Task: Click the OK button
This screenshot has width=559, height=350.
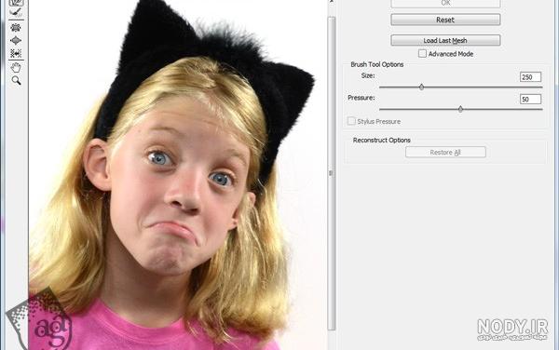Action: 445,3
